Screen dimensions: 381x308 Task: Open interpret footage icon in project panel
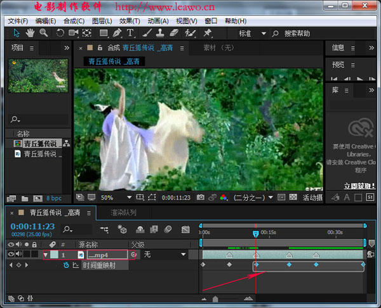click(x=11, y=199)
